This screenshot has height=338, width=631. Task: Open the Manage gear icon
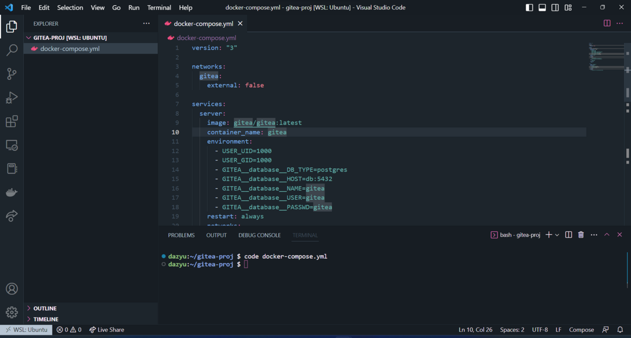point(12,313)
